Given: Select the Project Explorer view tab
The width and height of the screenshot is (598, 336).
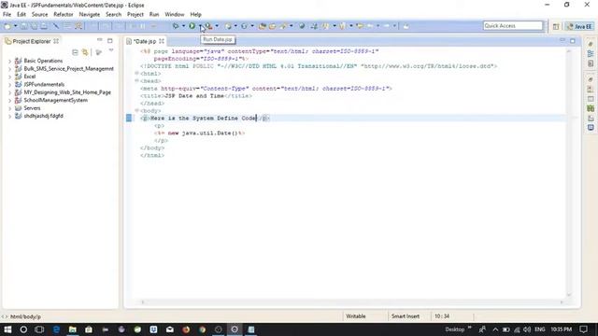Looking at the screenshot, I should 31,41.
